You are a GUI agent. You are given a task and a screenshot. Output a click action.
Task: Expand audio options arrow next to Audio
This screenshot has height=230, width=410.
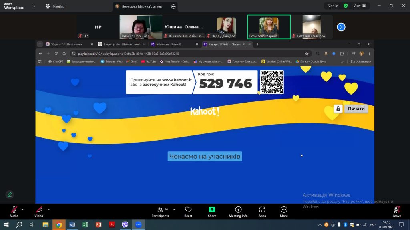[x=22, y=209]
